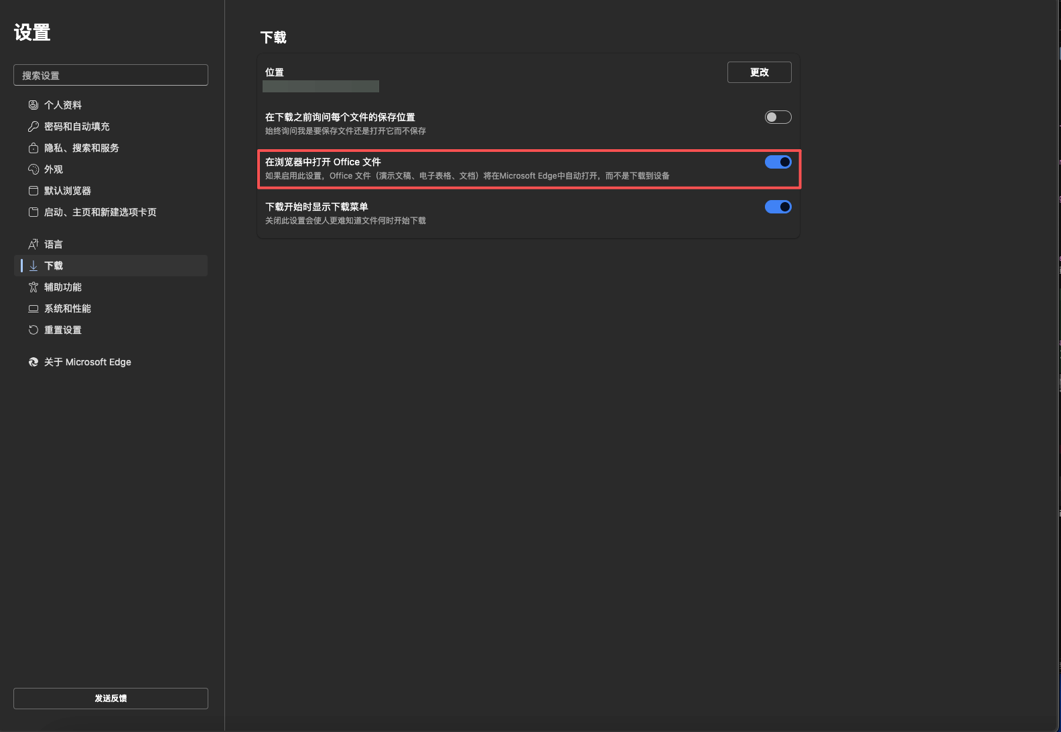Select 下载 in the settings sidebar
This screenshot has width=1061, height=732.
[54, 266]
